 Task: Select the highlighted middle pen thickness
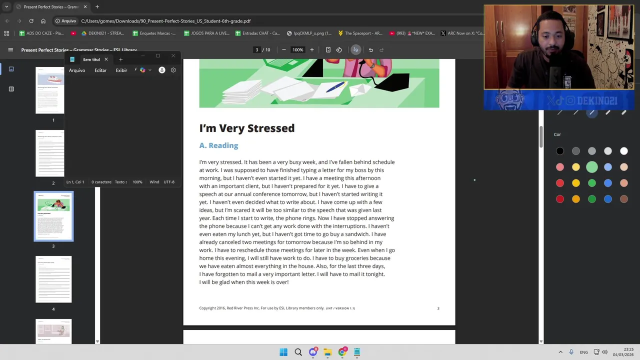point(592,112)
